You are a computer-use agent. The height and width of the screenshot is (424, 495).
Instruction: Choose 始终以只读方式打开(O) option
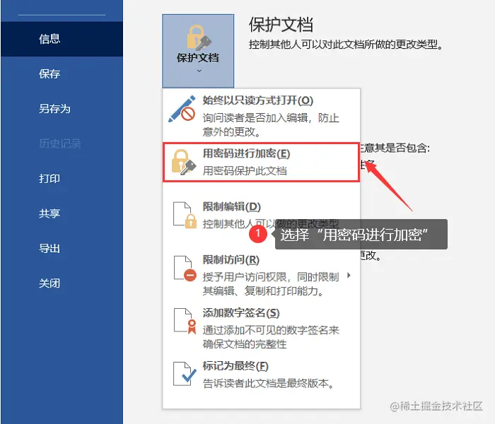tap(262, 115)
